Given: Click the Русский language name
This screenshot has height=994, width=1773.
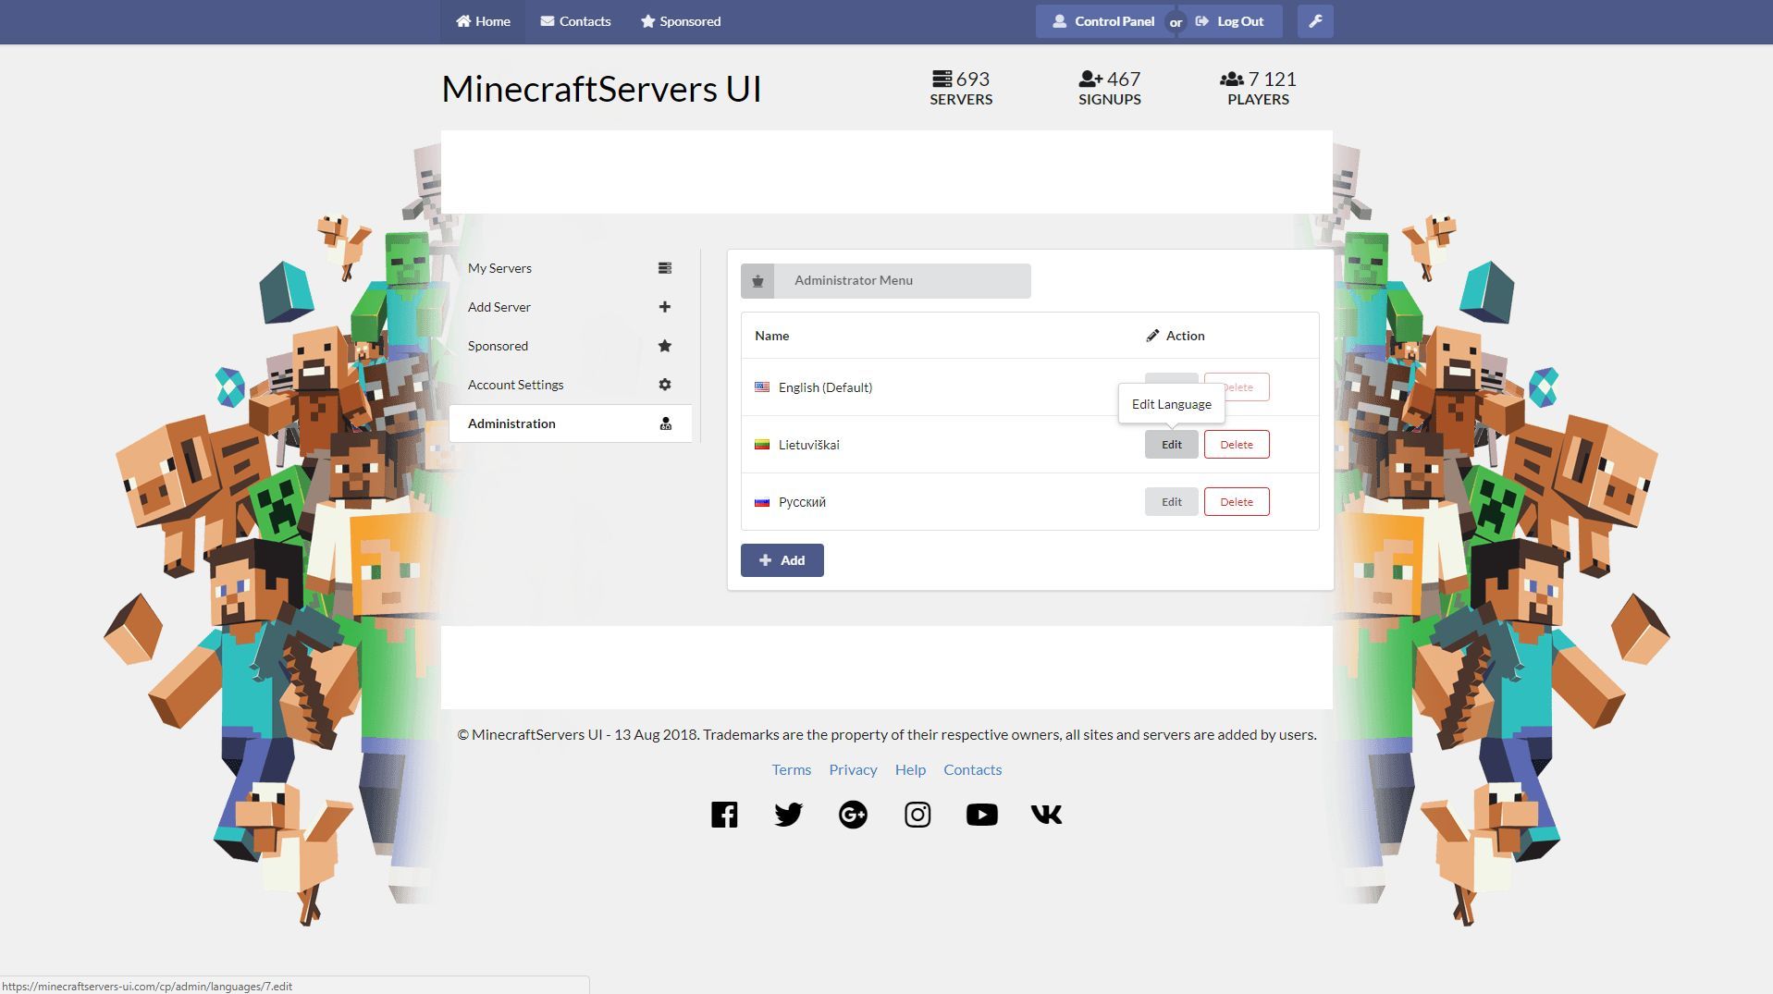Looking at the screenshot, I should pyautogui.click(x=802, y=502).
